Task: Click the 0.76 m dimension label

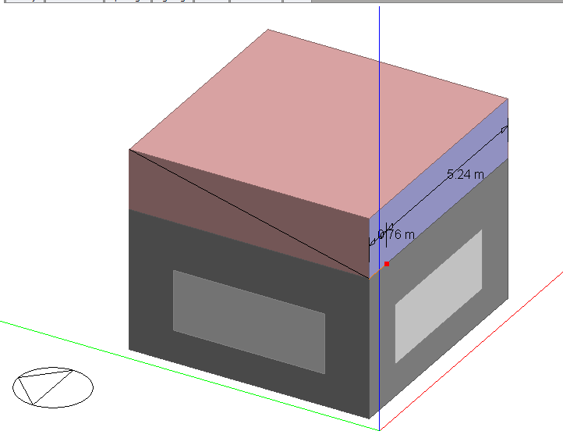Action: click(x=396, y=235)
